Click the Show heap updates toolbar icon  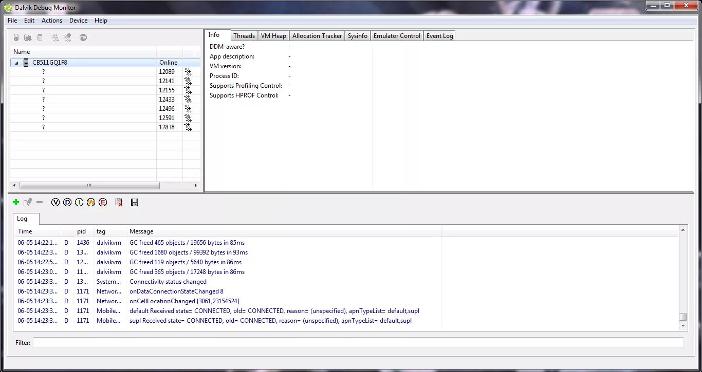point(16,37)
